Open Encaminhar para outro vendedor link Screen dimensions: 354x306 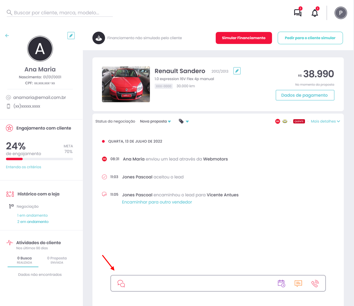[x=157, y=202]
